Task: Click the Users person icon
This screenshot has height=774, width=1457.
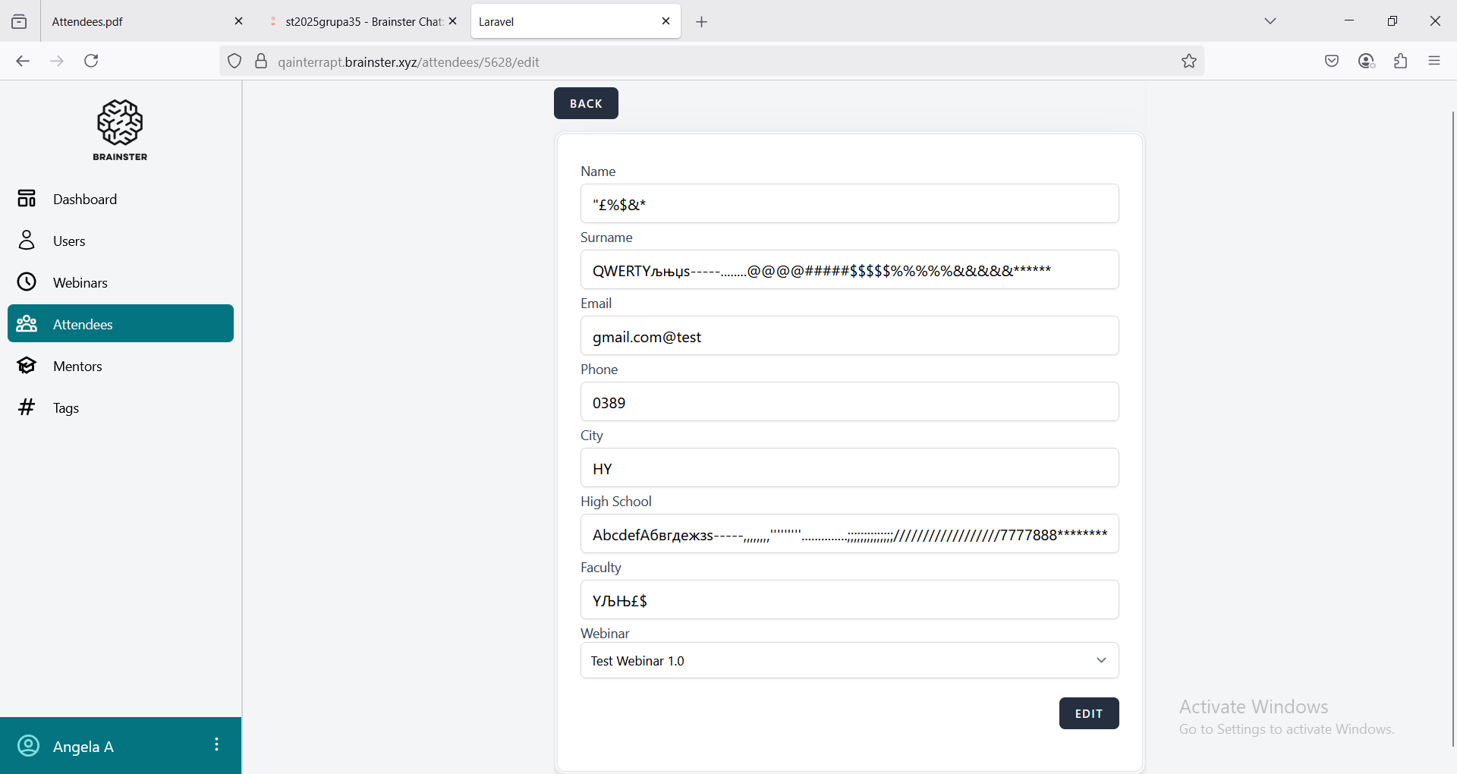Action: tap(27, 241)
